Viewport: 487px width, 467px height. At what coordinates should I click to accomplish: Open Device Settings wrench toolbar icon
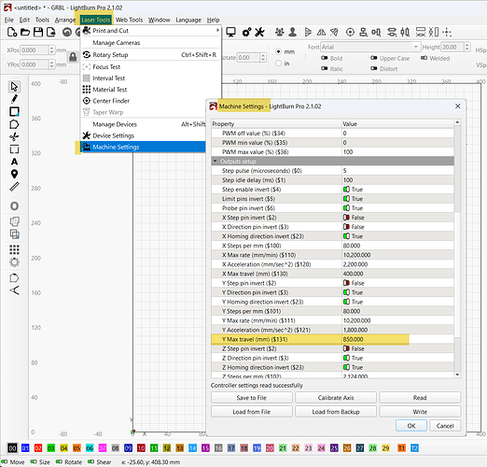pyautogui.click(x=259, y=32)
